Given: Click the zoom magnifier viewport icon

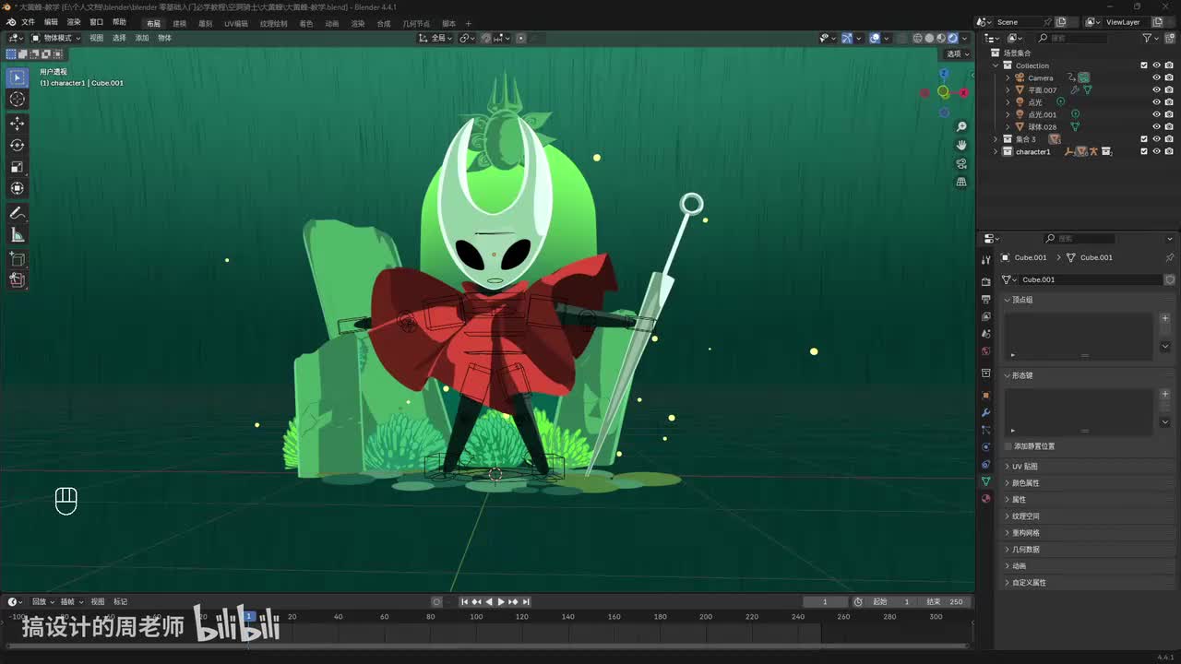Looking at the screenshot, I should 961,127.
